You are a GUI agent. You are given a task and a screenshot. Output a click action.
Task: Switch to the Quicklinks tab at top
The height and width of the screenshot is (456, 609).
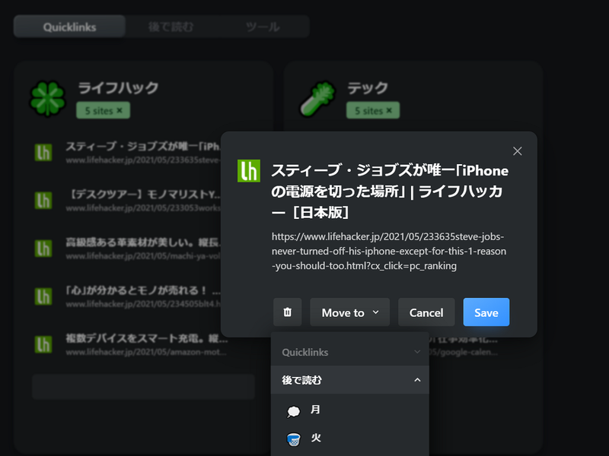click(69, 27)
